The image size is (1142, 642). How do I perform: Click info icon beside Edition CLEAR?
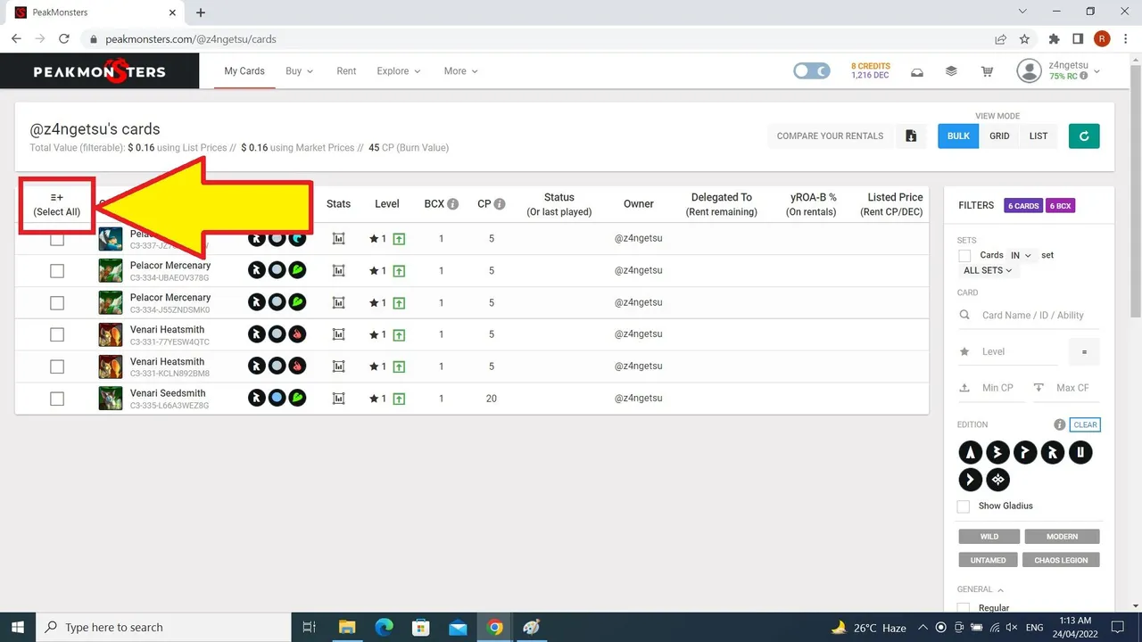point(1059,425)
